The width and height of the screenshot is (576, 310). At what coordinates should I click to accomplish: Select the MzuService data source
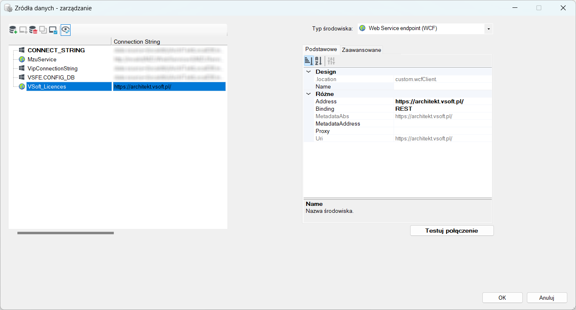(42, 59)
